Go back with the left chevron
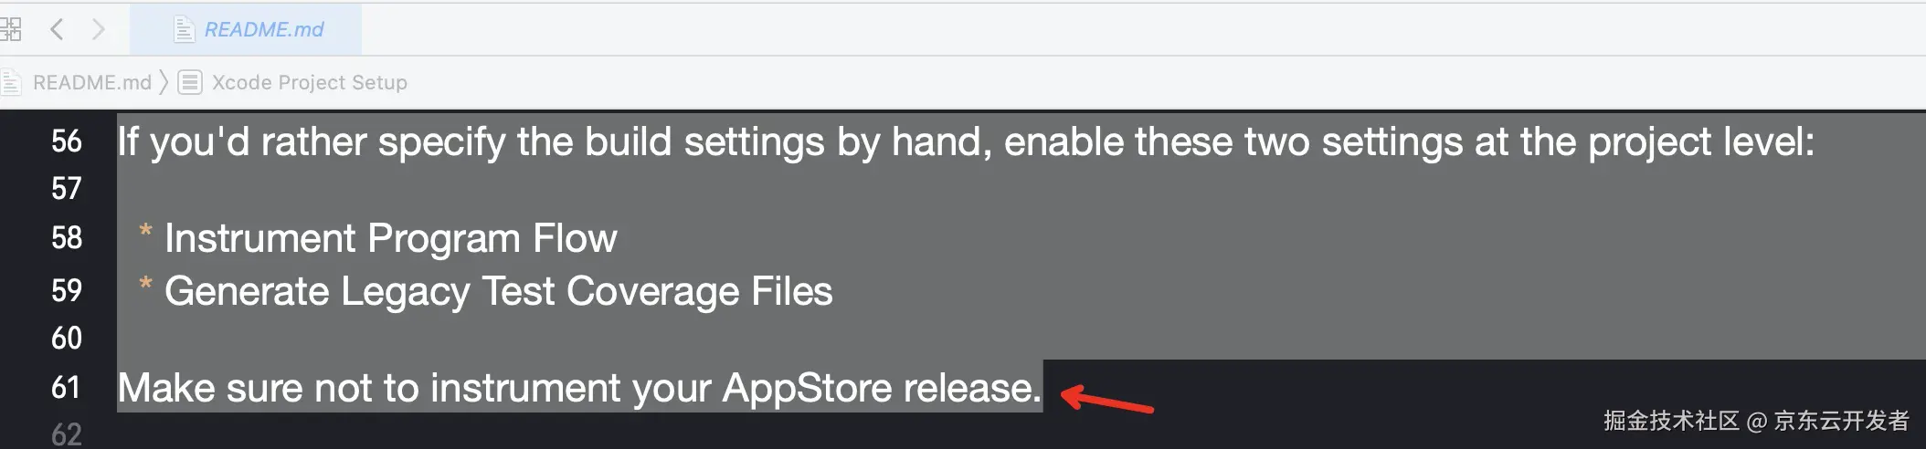The image size is (1926, 449). point(57,29)
